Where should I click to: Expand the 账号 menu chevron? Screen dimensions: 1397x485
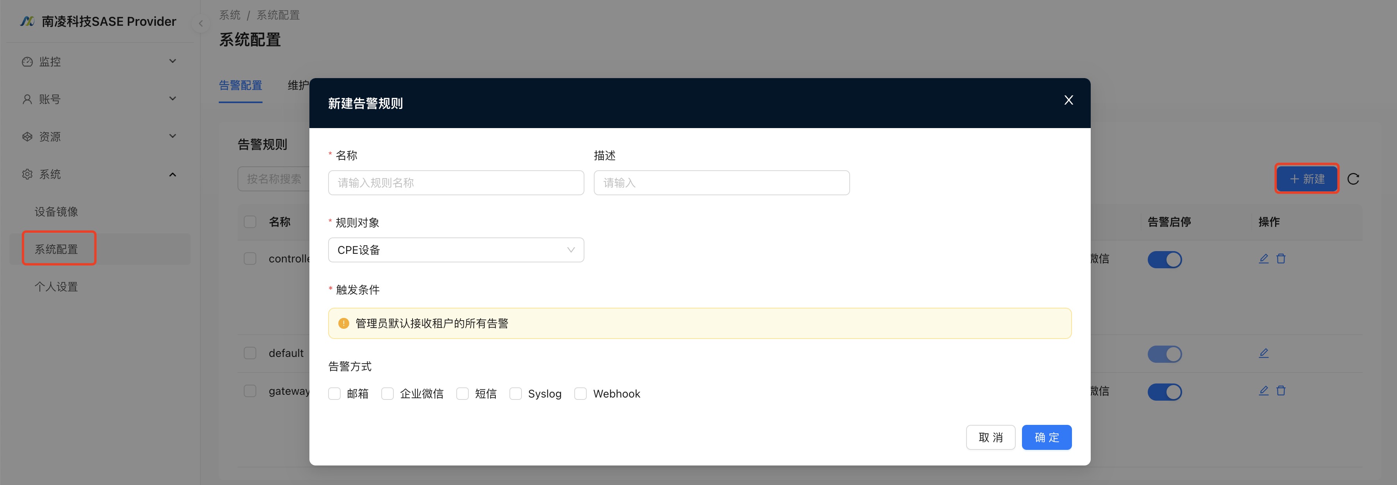[172, 99]
